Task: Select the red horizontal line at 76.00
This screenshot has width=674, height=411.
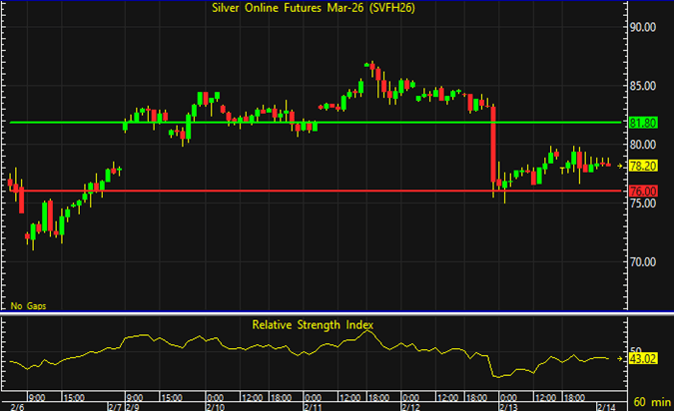Action: pos(300,191)
